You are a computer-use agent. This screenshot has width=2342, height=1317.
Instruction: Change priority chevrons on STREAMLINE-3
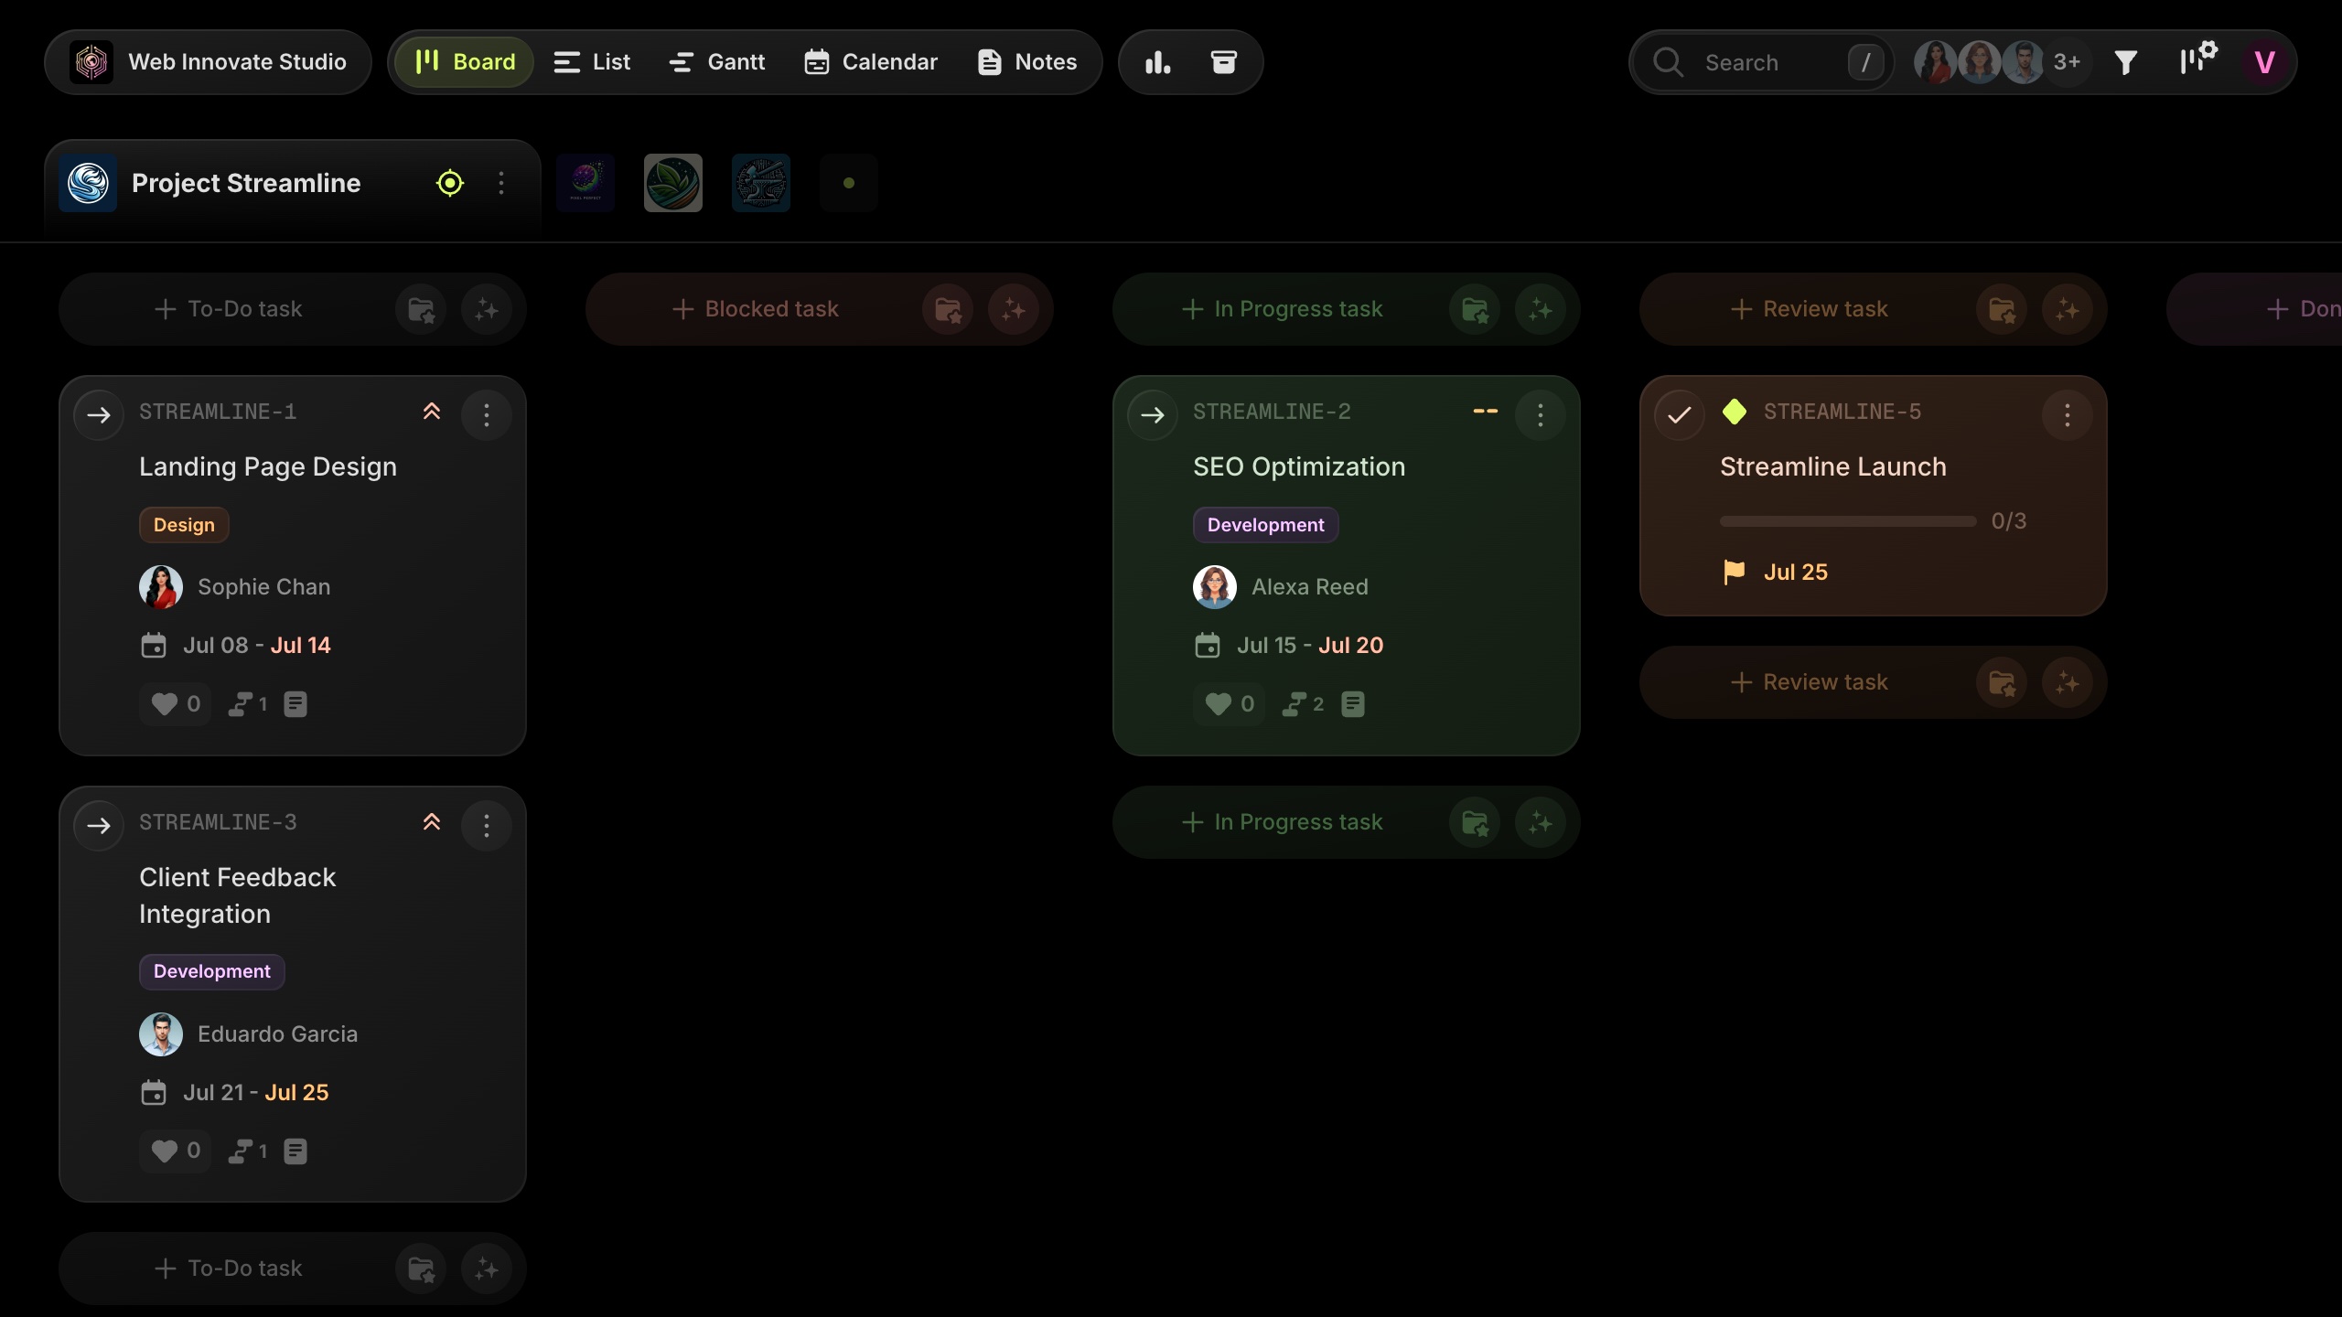(432, 822)
